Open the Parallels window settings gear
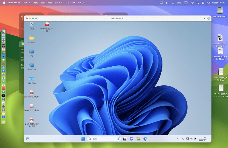 pos(209,18)
